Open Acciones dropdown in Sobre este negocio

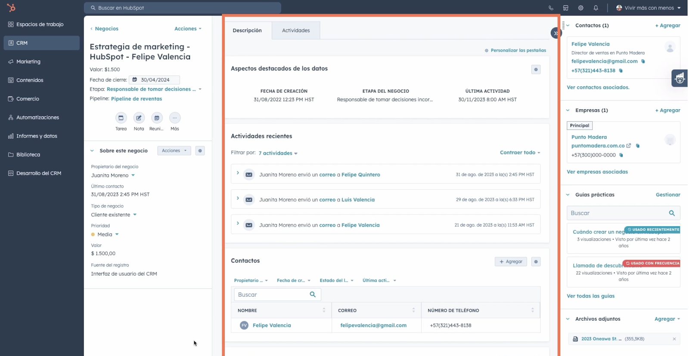pyautogui.click(x=174, y=151)
